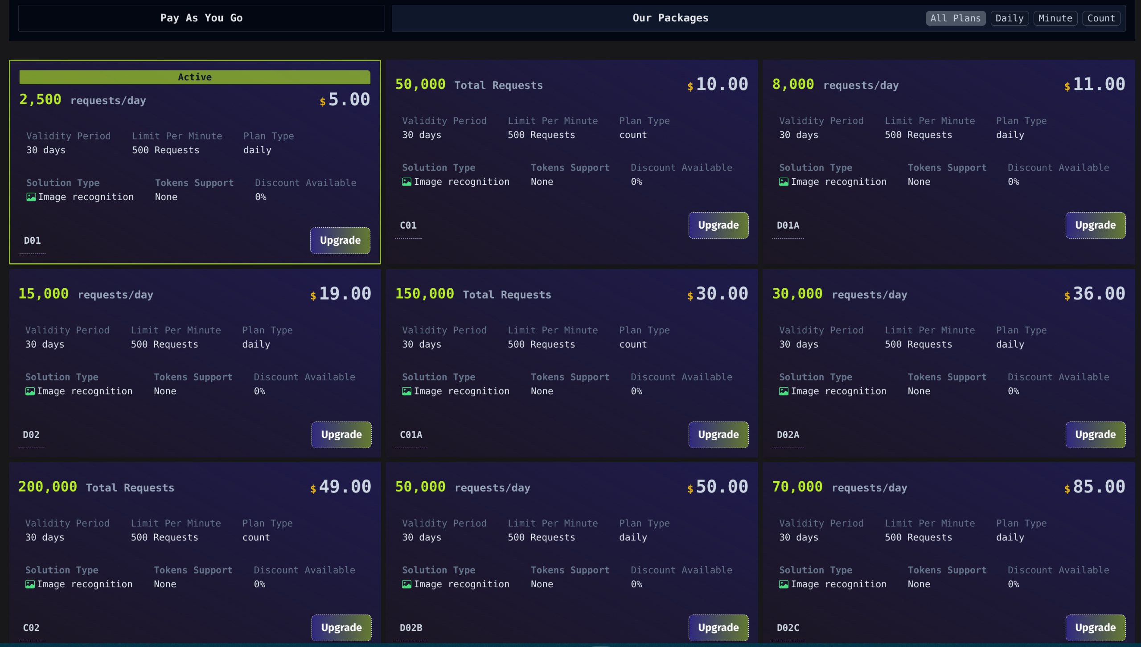The width and height of the screenshot is (1141, 647).
Task: Click the 30,000 requests/day heading
Action: (840, 294)
